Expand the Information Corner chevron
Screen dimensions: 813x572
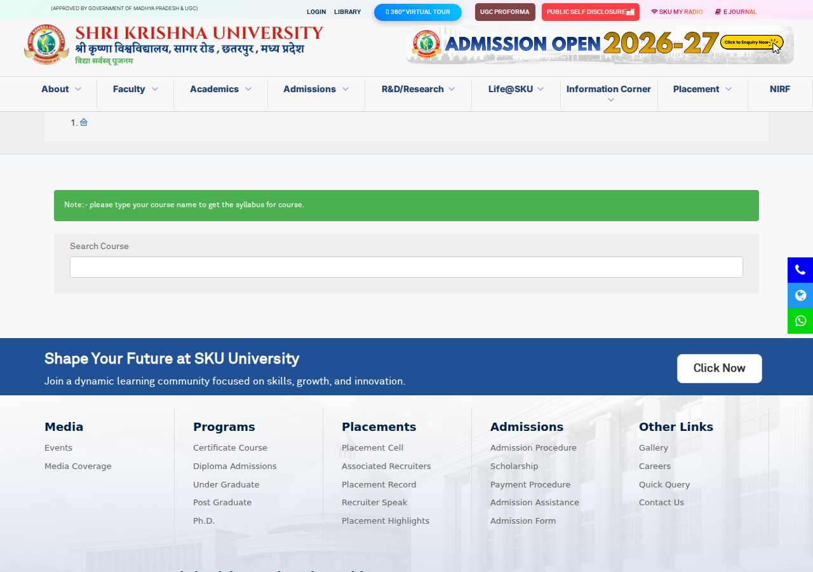click(611, 100)
